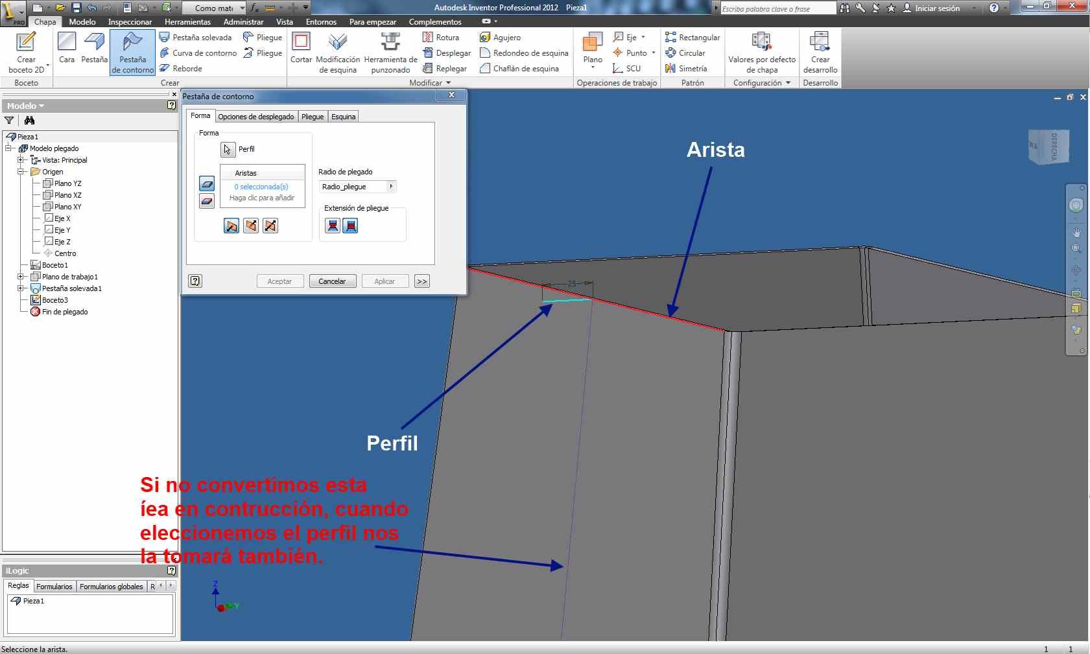Viewport: 1090px width, 654px height.
Task: Open dialog help question button
Action: pos(195,281)
